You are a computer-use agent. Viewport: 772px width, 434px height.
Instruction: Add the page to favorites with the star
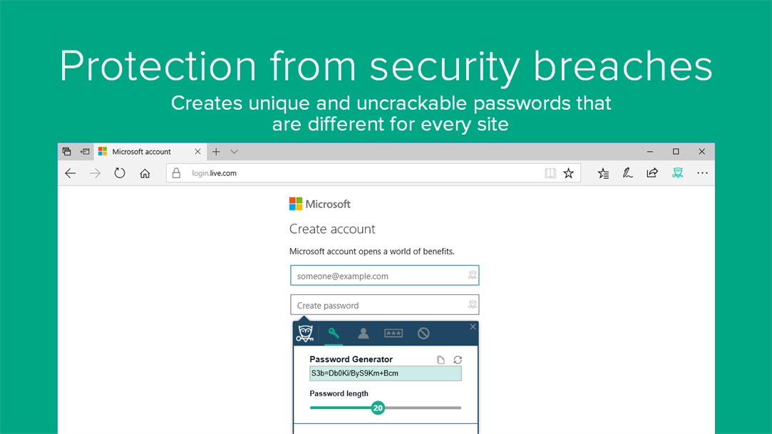click(x=568, y=172)
